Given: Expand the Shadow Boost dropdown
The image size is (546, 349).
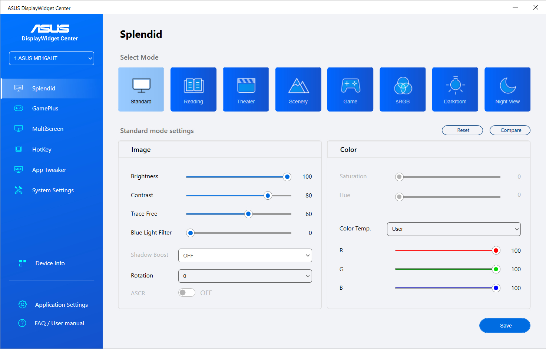Looking at the screenshot, I should (x=245, y=255).
